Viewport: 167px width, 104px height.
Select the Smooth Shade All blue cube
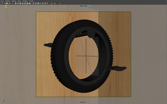36,3
